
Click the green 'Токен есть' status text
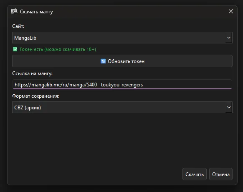click(58, 49)
